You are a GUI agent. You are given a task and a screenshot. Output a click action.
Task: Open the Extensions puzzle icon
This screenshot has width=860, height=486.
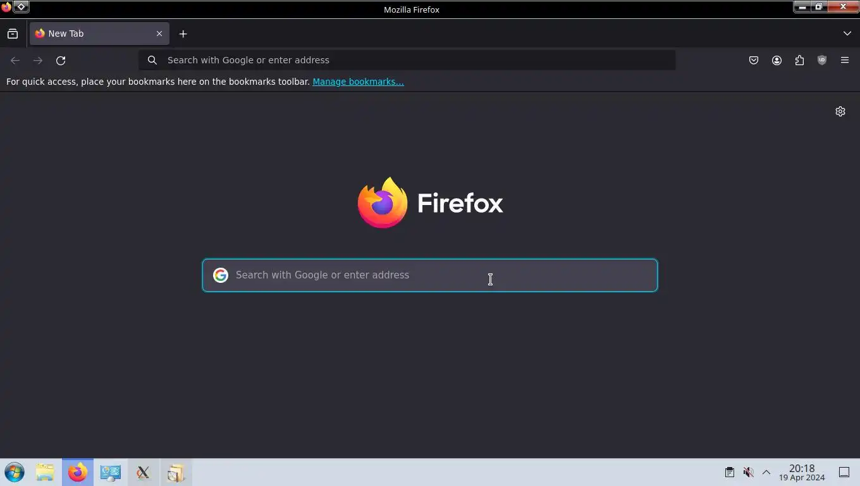[x=799, y=60]
